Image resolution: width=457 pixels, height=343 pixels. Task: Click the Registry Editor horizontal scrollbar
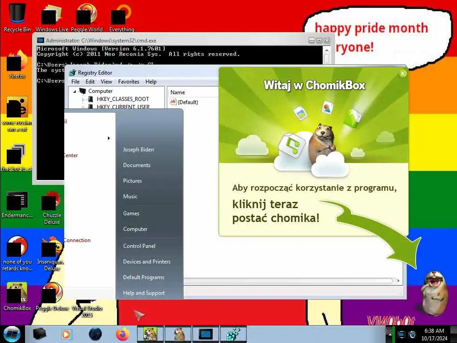(288, 280)
